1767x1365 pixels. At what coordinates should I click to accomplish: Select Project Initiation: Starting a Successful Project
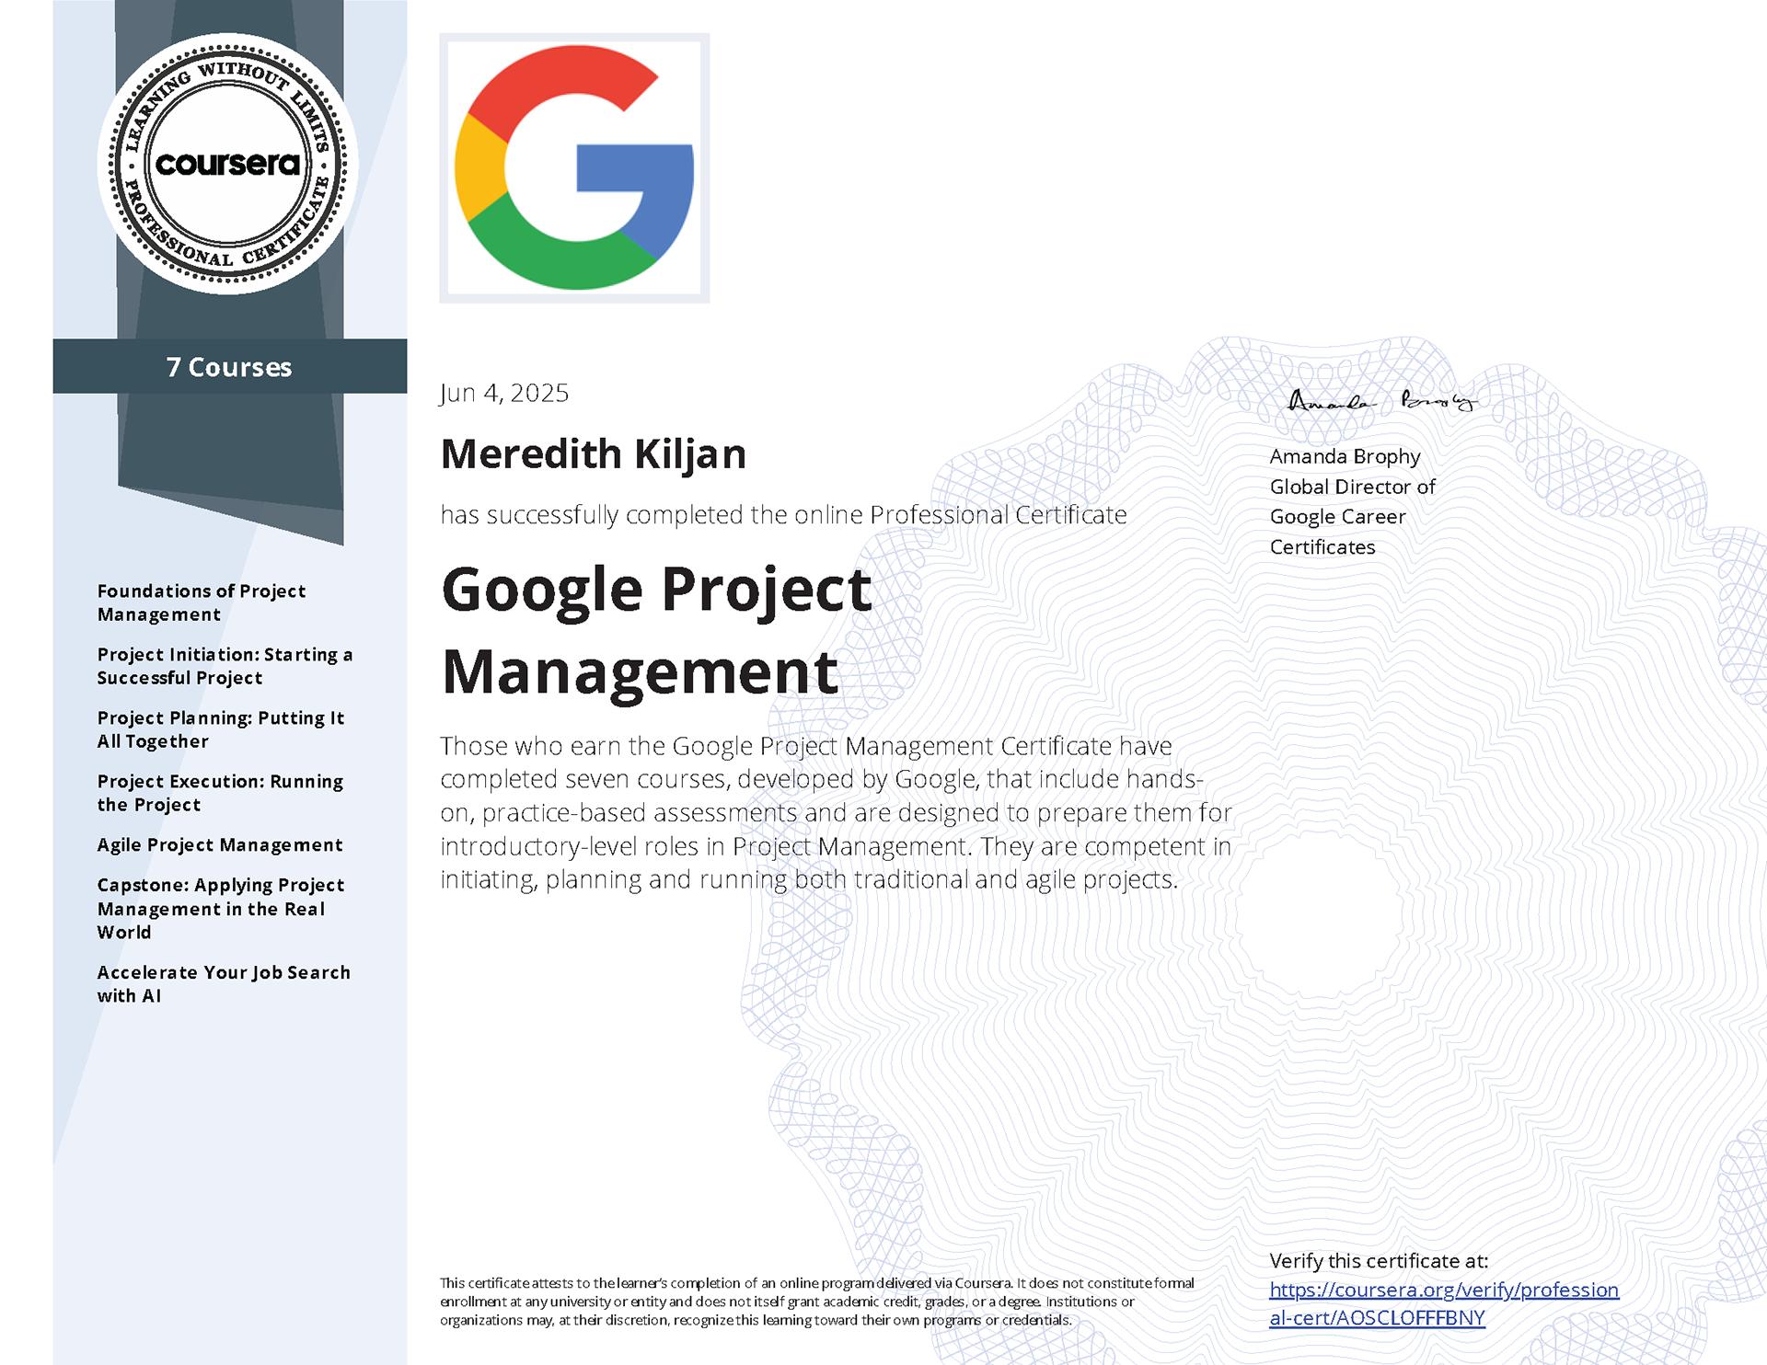225,666
